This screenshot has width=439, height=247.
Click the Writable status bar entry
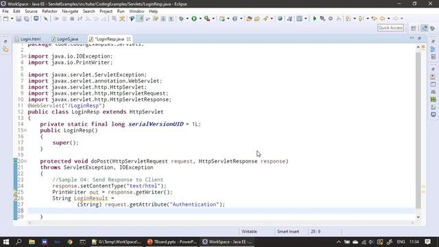point(249,232)
